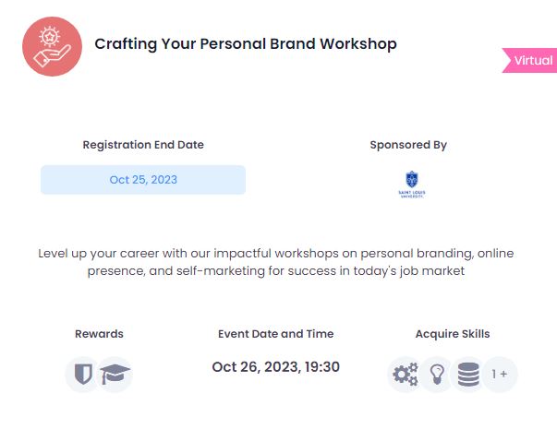Click the gears skill icon
Image resolution: width=557 pixels, height=441 pixels.
point(406,374)
